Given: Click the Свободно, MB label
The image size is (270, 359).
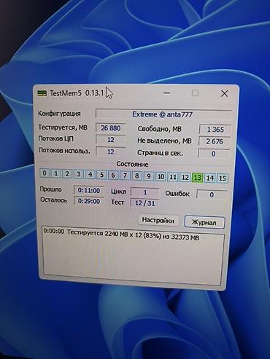Looking at the screenshot, I should tap(160, 129).
